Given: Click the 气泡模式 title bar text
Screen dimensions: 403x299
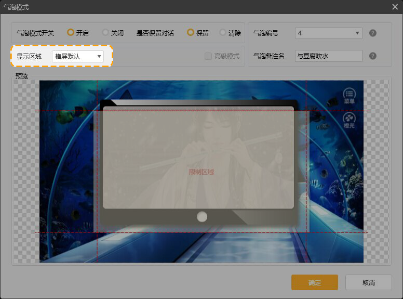Looking at the screenshot, I should 17,7.
